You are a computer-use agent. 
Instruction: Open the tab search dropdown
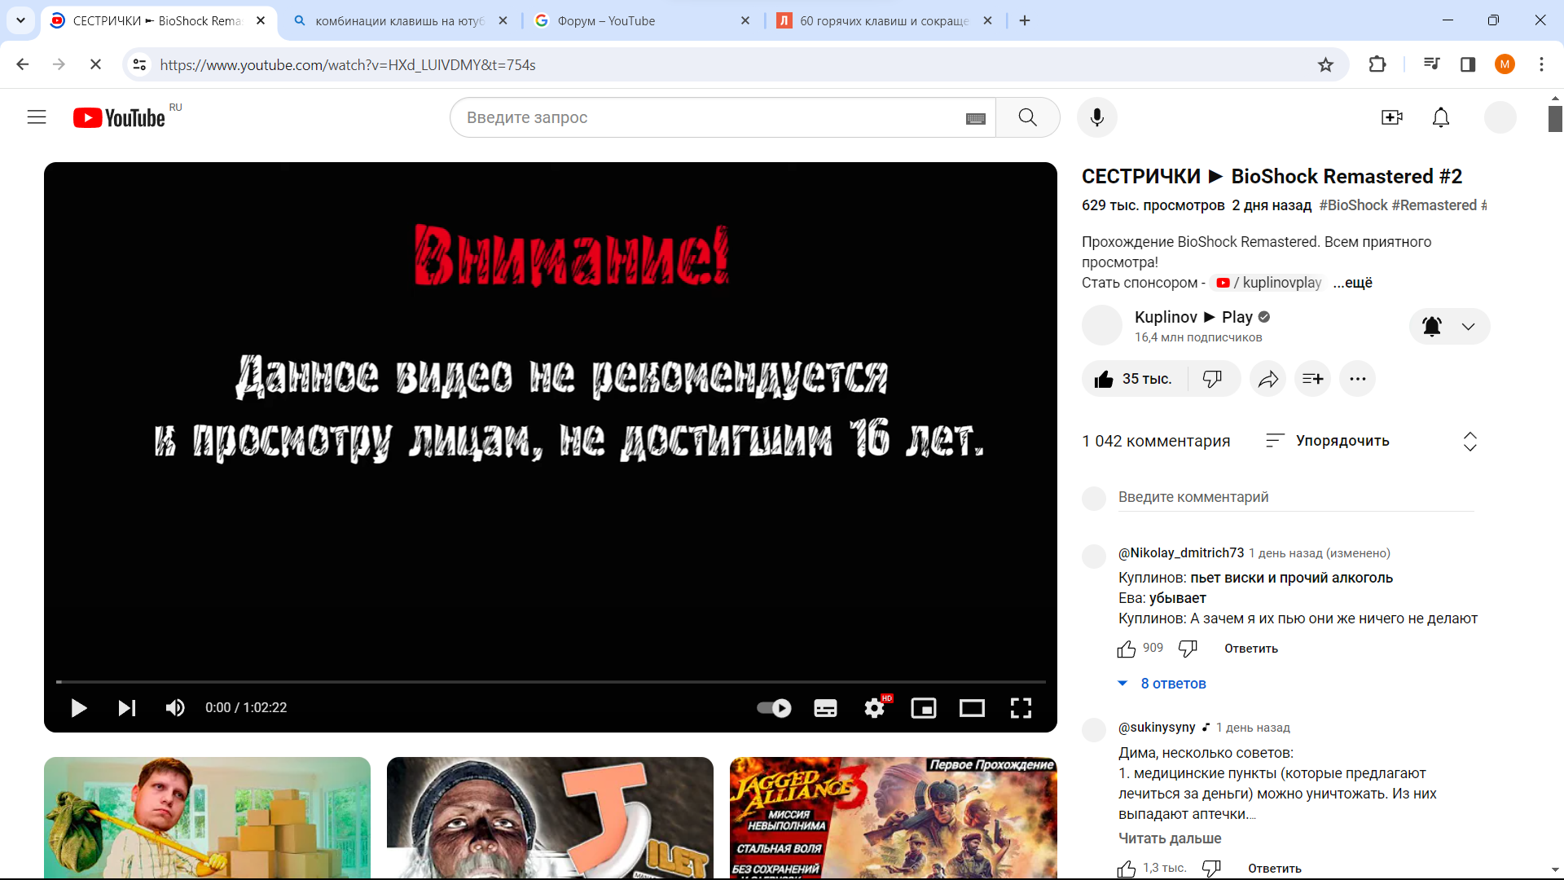[x=20, y=20]
